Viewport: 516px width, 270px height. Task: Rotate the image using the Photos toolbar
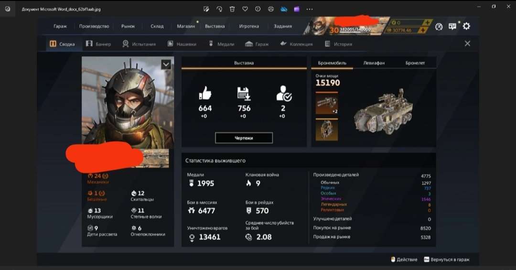tap(219, 9)
